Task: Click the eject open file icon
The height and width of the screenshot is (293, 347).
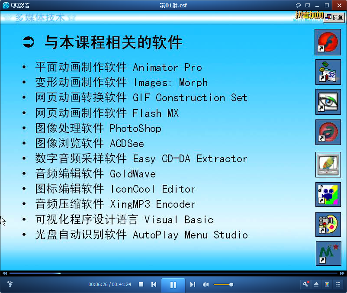Action: click(x=316, y=284)
